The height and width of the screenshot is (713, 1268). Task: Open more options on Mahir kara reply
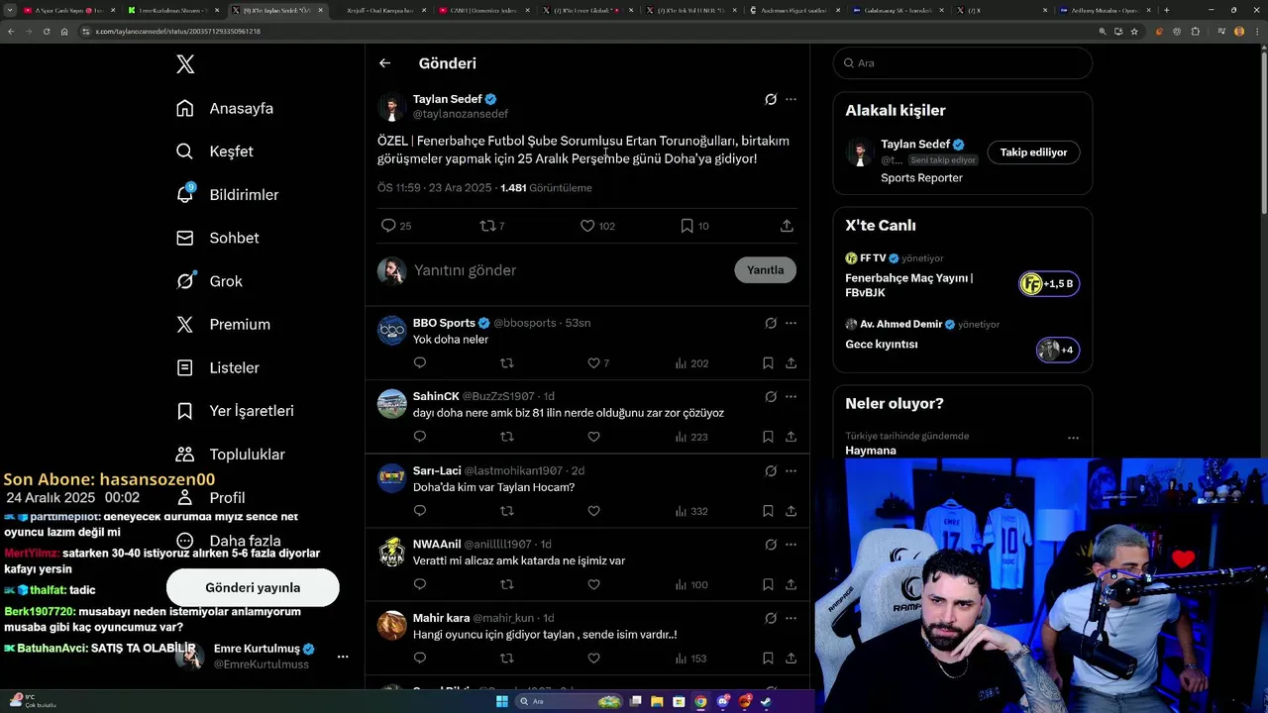coord(791,618)
